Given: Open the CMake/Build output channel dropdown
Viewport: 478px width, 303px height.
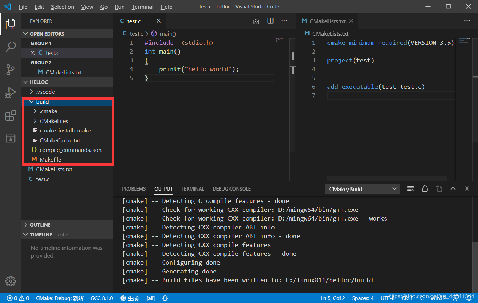Looking at the screenshot, I should click(362, 188).
